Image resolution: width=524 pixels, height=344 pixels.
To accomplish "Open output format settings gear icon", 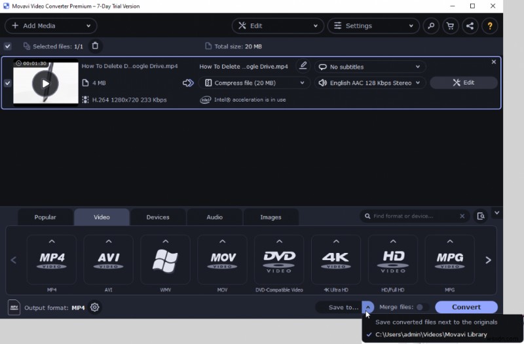I will click(x=94, y=307).
